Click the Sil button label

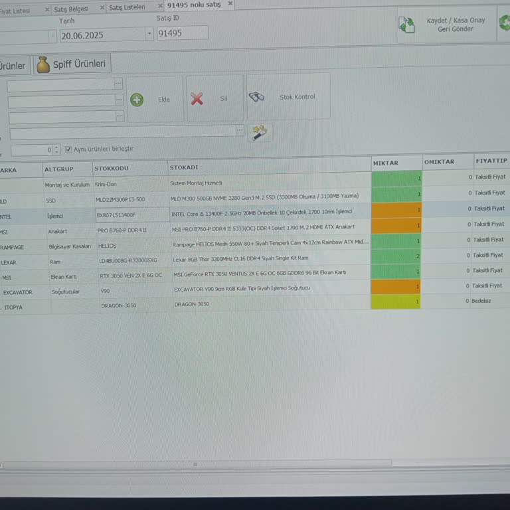224,98
